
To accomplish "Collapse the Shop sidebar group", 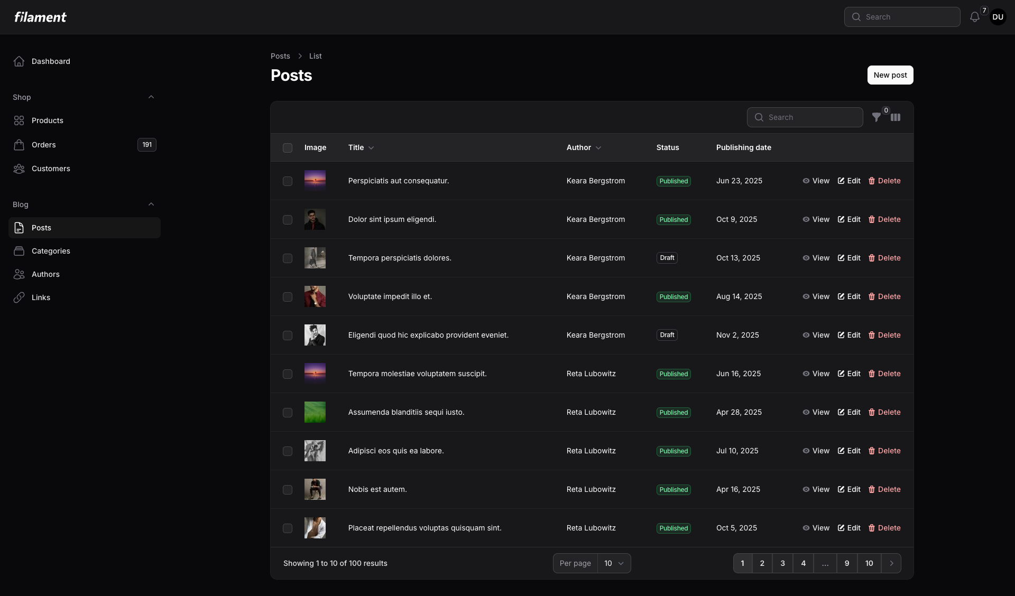I will pos(151,97).
